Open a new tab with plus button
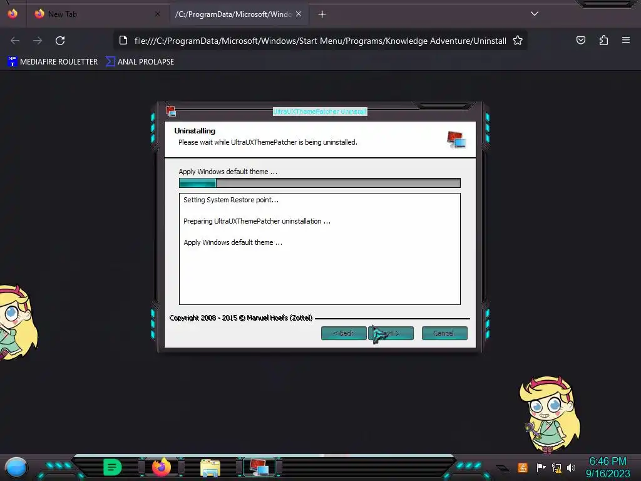The width and height of the screenshot is (641, 481). [322, 14]
